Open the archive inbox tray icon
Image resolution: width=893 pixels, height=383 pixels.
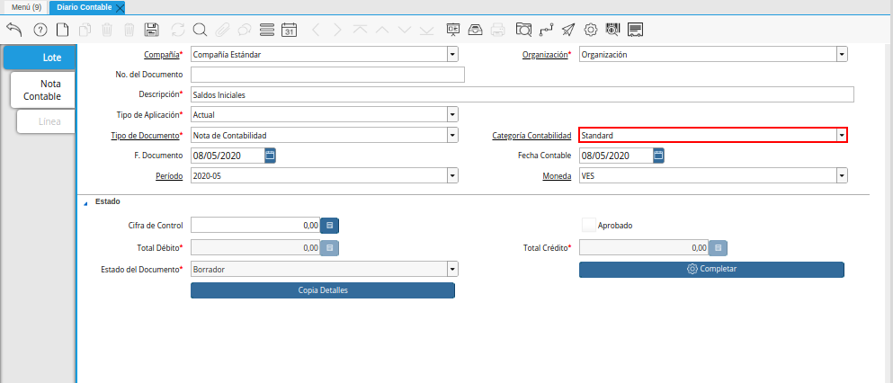pos(475,30)
